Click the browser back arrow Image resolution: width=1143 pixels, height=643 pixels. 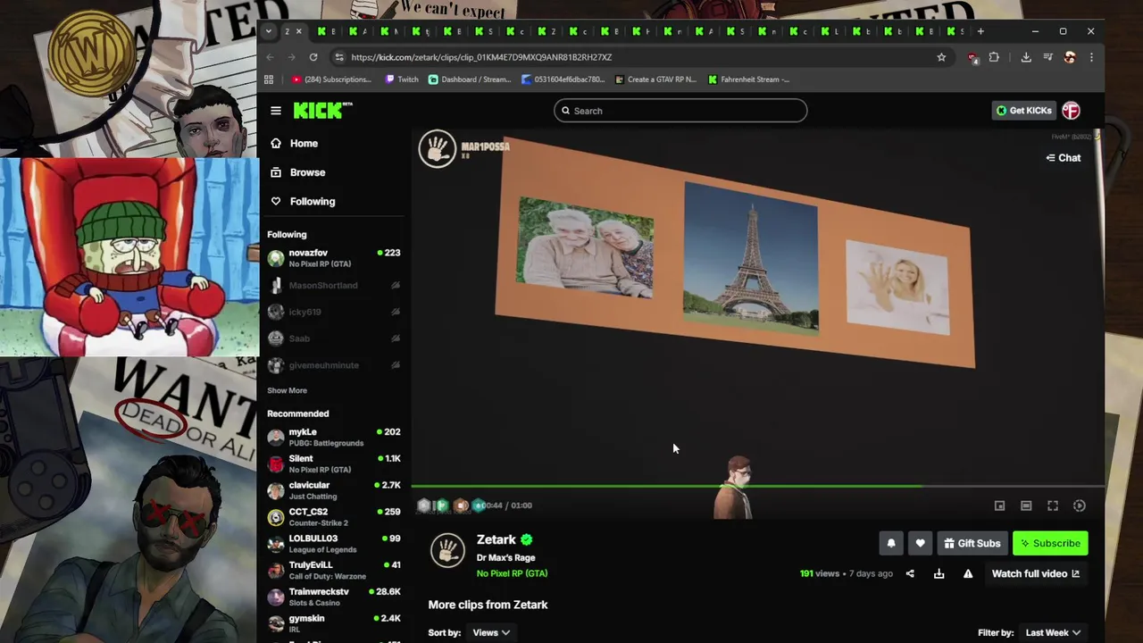coord(271,57)
